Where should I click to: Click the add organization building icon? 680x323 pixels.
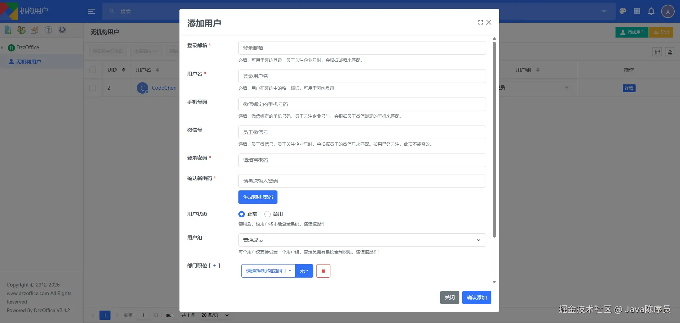coord(8,30)
